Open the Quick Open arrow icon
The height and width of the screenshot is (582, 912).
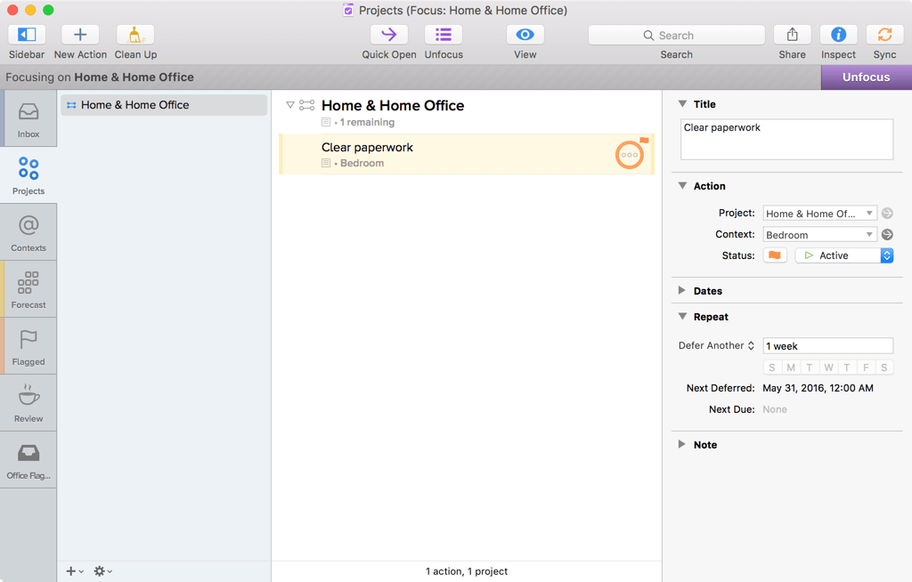click(389, 35)
